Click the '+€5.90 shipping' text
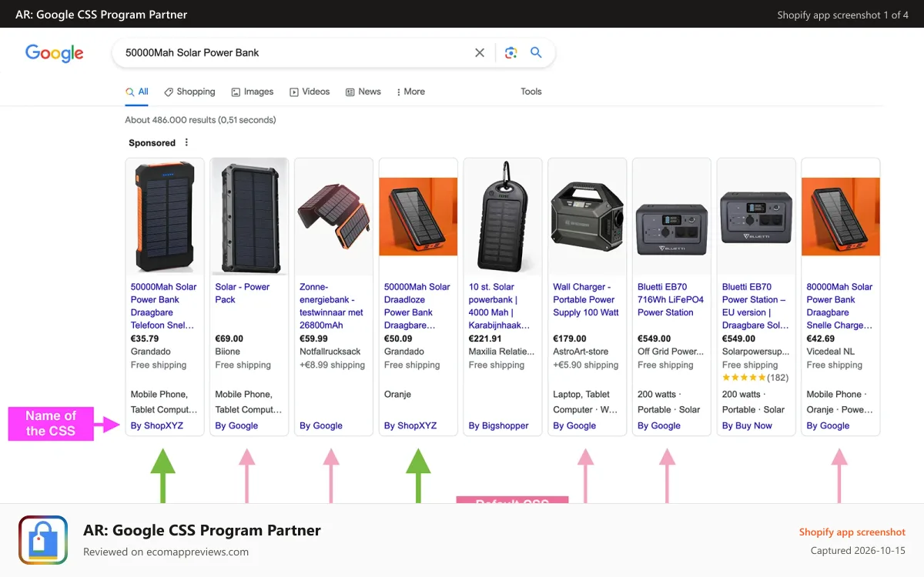Viewport: 924px width, 577px height. (x=586, y=365)
